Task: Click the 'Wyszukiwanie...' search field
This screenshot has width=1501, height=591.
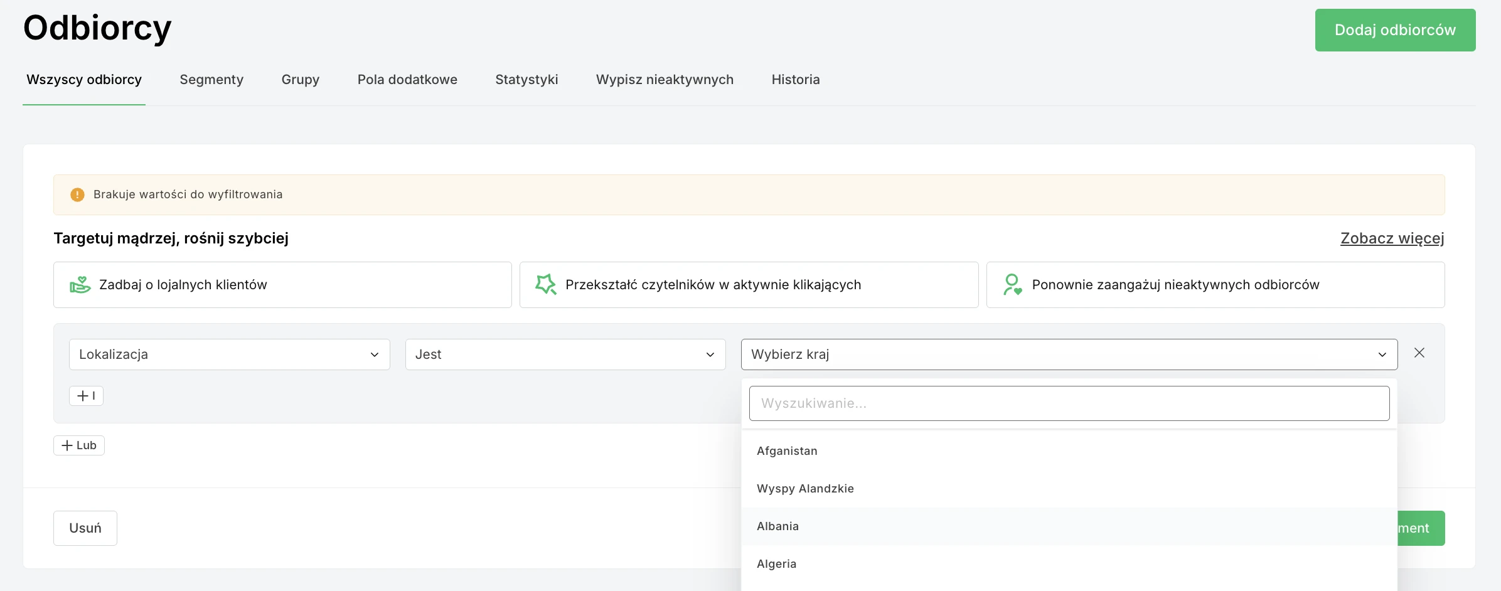Action: tap(1069, 403)
